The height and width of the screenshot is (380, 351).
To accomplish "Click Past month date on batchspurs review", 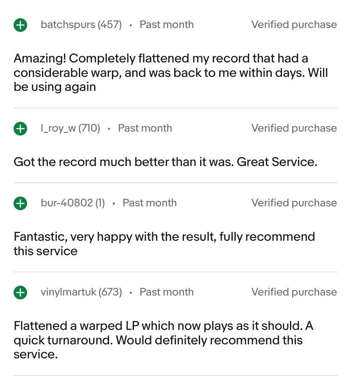I will [x=167, y=25].
